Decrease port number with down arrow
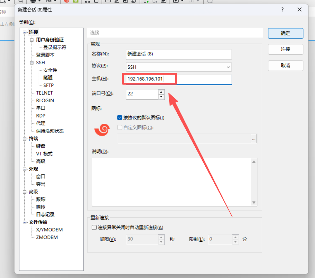The width and height of the screenshot is (315, 278). point(161,97)
